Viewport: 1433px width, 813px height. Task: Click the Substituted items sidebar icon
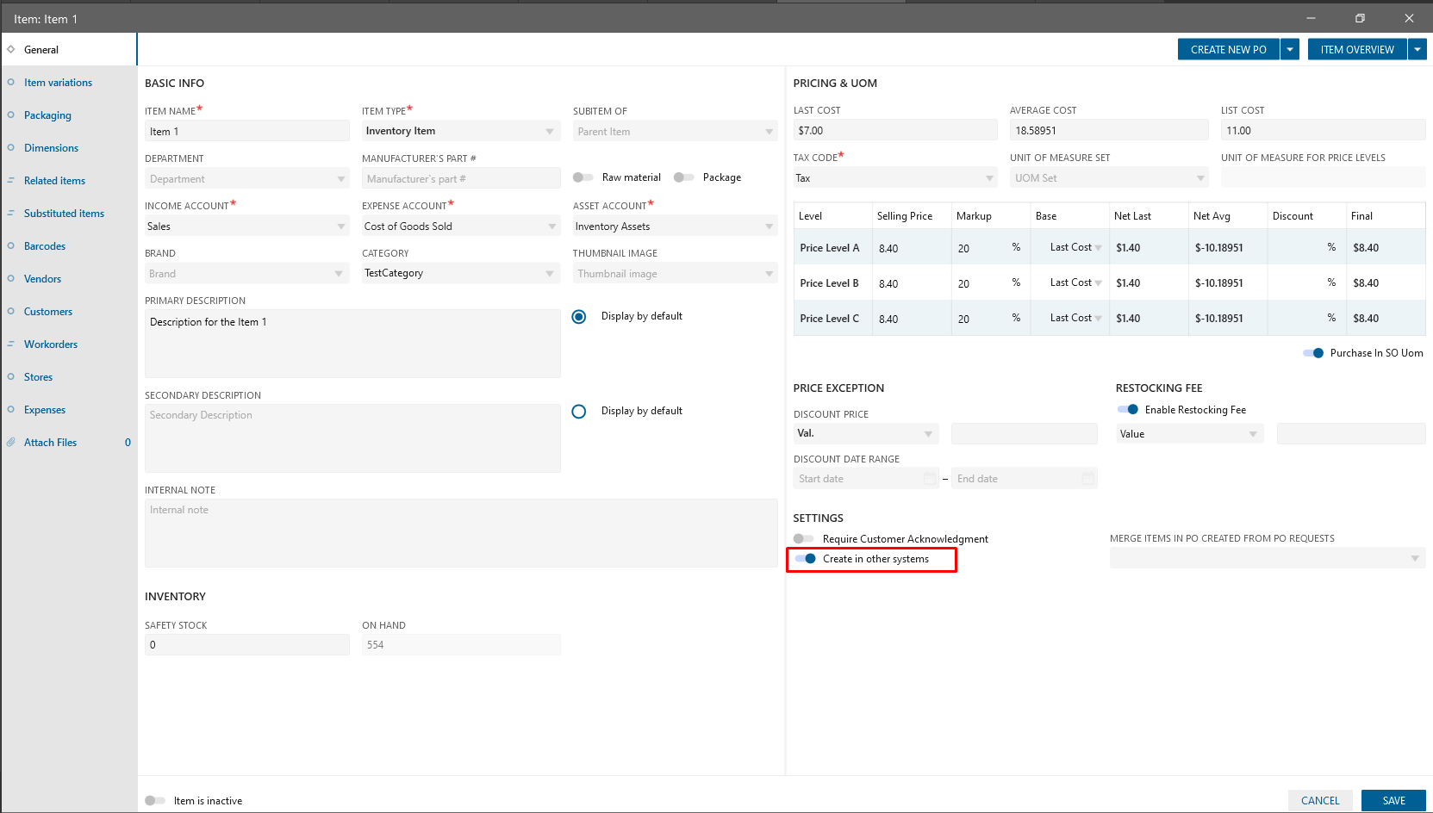[x=11, y=214]
